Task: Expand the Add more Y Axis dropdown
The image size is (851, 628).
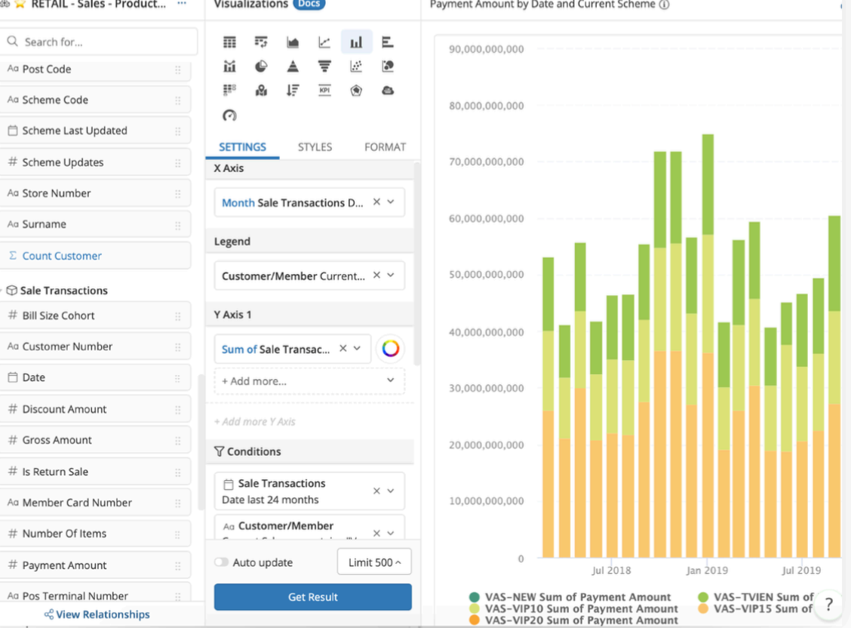Action: [309, 381]
